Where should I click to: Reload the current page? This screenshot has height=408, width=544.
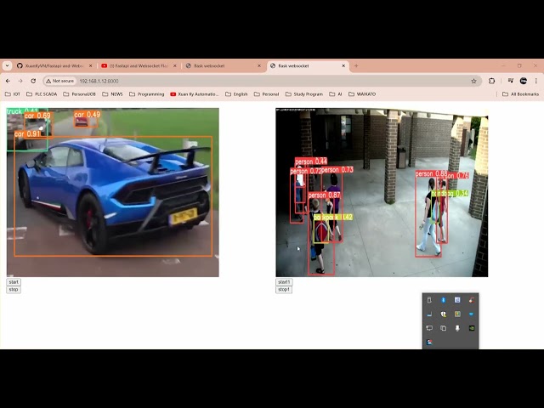[x=33, y=81]
